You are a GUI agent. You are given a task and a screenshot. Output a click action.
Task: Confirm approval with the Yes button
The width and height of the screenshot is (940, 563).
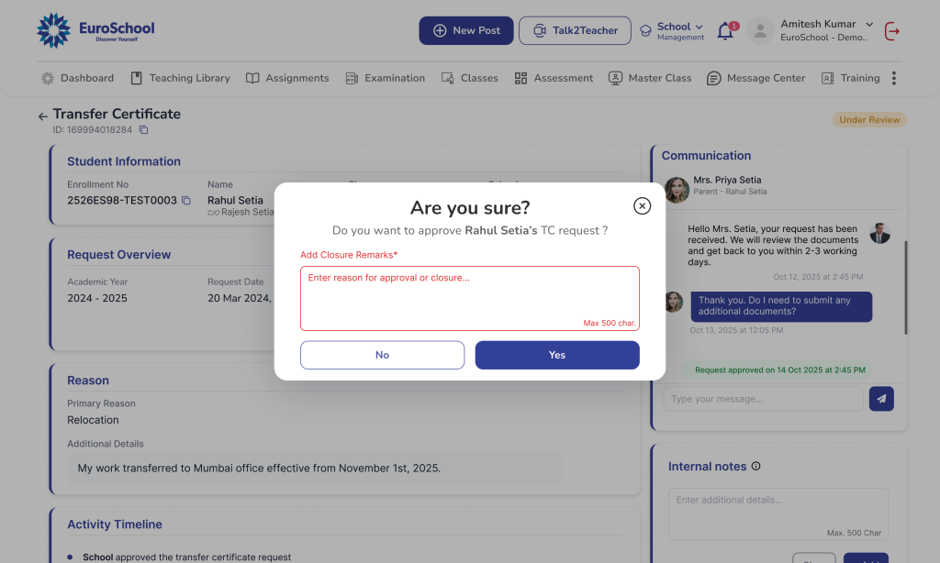557,355
